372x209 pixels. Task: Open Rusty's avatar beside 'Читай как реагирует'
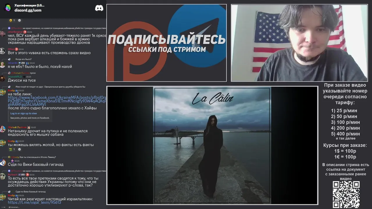pyautogui.click(x=3, y=197)
